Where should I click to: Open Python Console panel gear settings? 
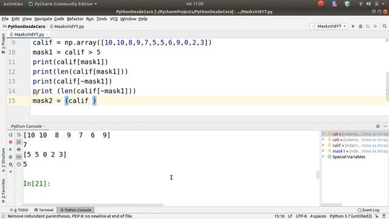pos(377,126)
